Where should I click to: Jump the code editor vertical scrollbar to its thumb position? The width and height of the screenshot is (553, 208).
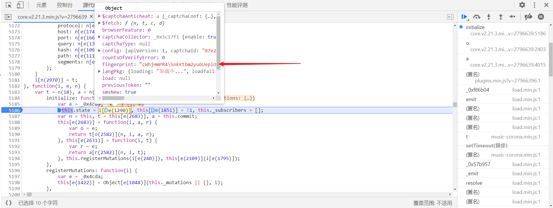point(455,105)
